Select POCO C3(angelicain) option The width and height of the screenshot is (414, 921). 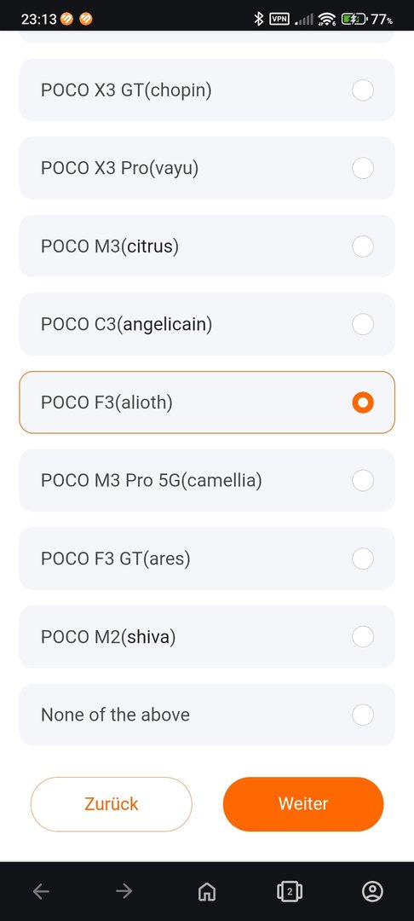[x=207, y=324]
